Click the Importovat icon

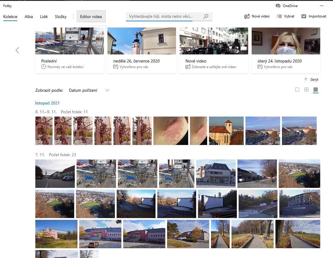click(304, 17)
